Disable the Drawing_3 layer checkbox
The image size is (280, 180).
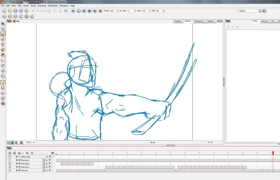point(10,164)
